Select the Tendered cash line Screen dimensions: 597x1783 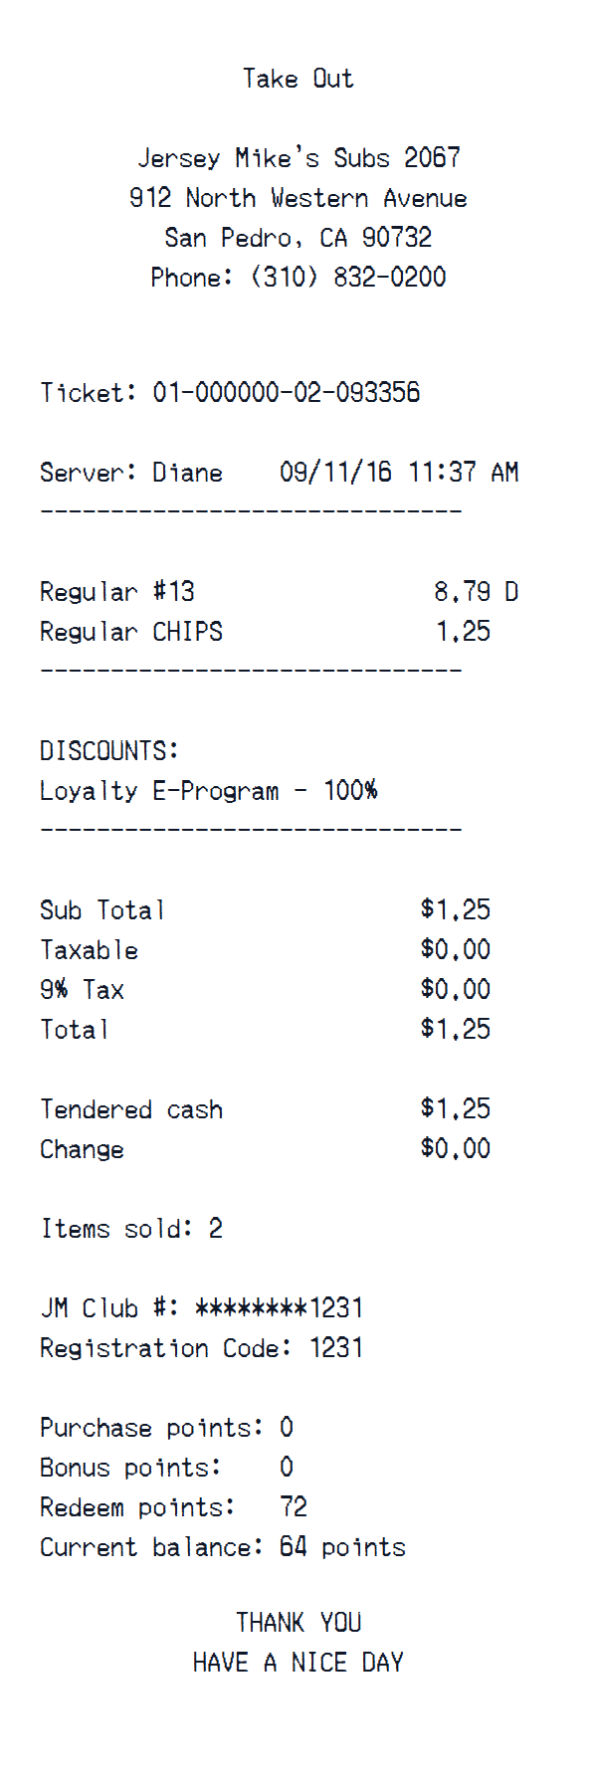point(131,1109)
